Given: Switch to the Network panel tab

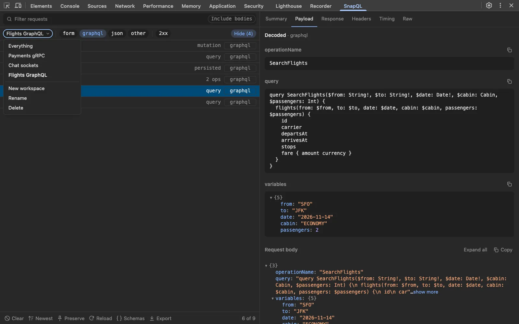Looking at the screenshot, I should tap(125, 6).
